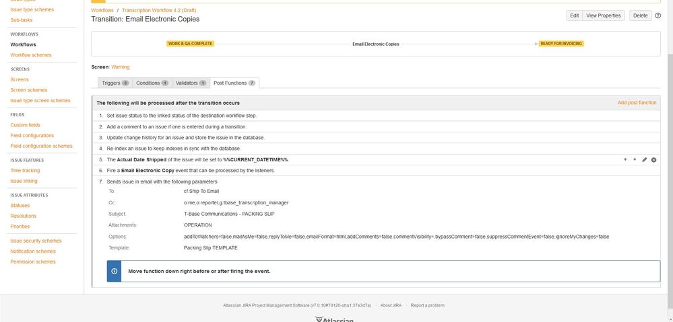Screen dimensions: 673x322
Task: Select post function 4 Re-index an issue row
Action: click(376, 149)
